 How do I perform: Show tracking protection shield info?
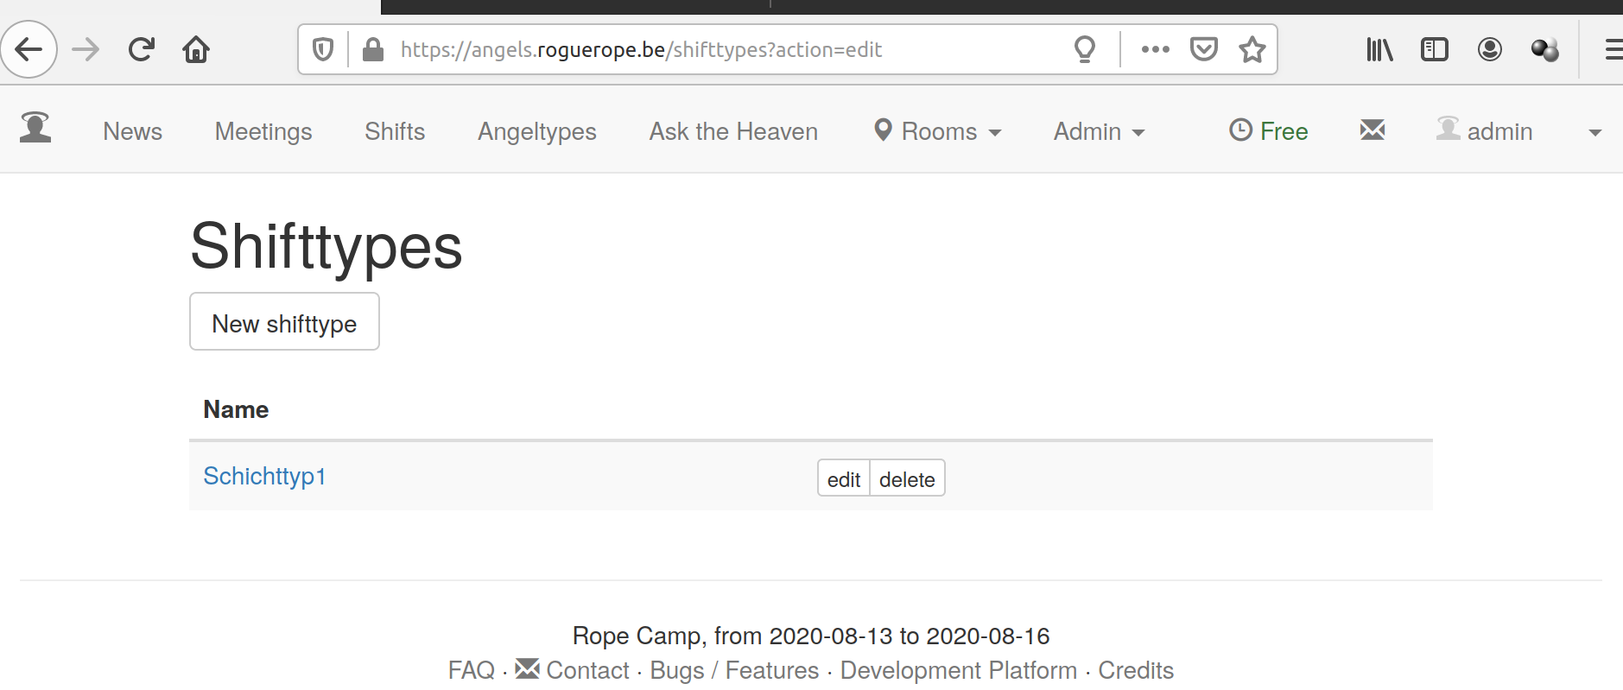point(323,49)
